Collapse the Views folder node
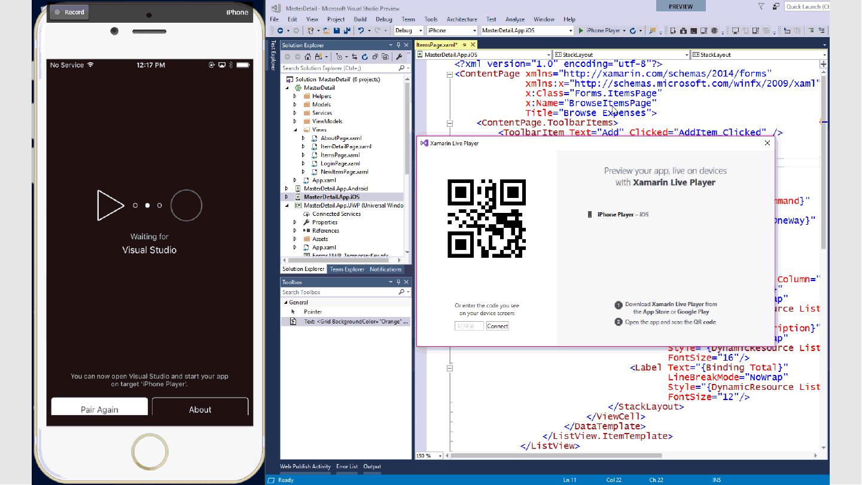 (x=295, y=130)
